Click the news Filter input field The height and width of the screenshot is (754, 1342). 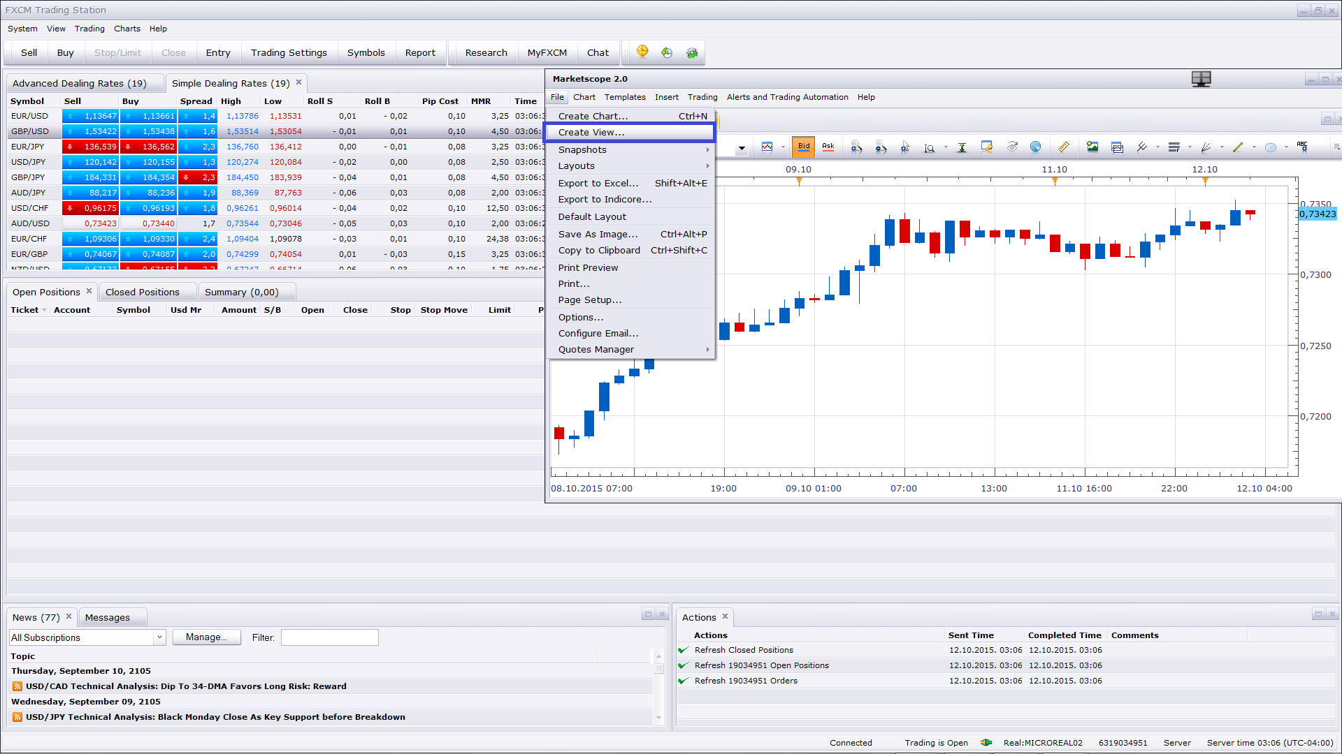330,637
